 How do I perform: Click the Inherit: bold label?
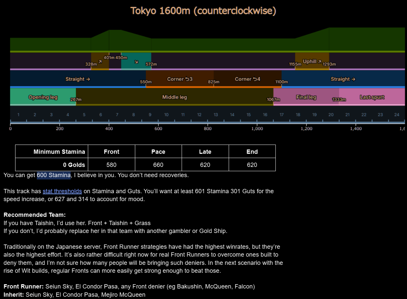(14, 294)
